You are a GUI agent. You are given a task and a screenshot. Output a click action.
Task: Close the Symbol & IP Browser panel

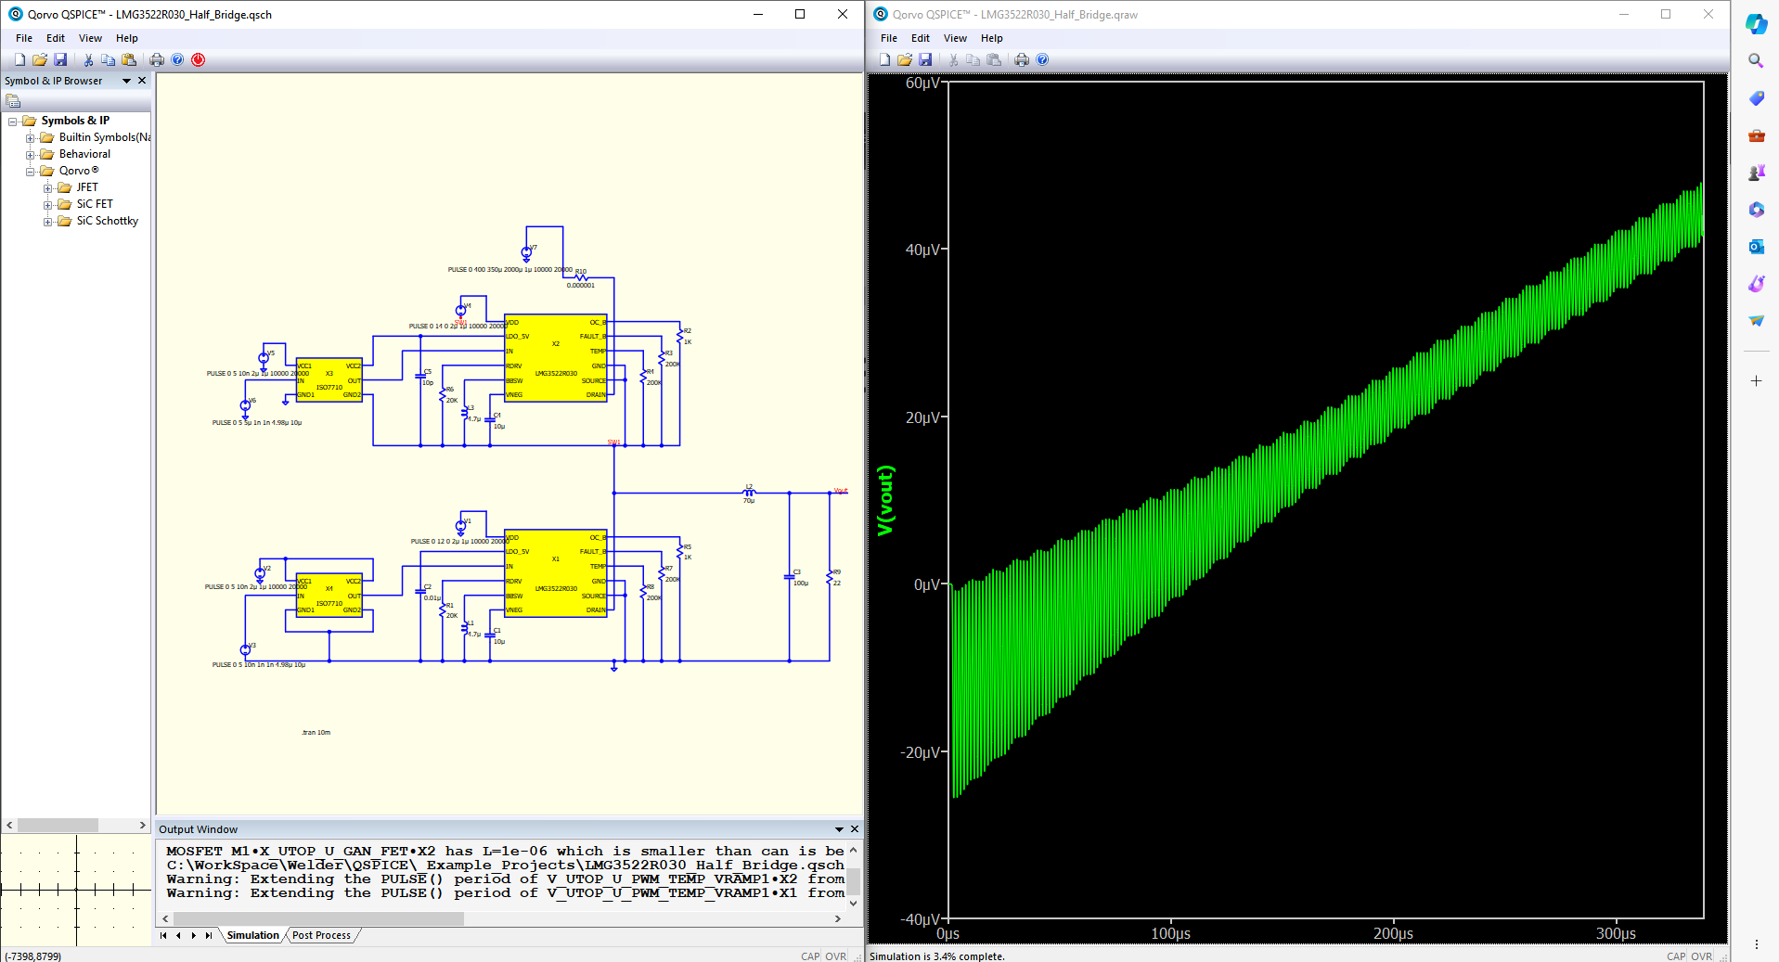(x=142, y=81)
